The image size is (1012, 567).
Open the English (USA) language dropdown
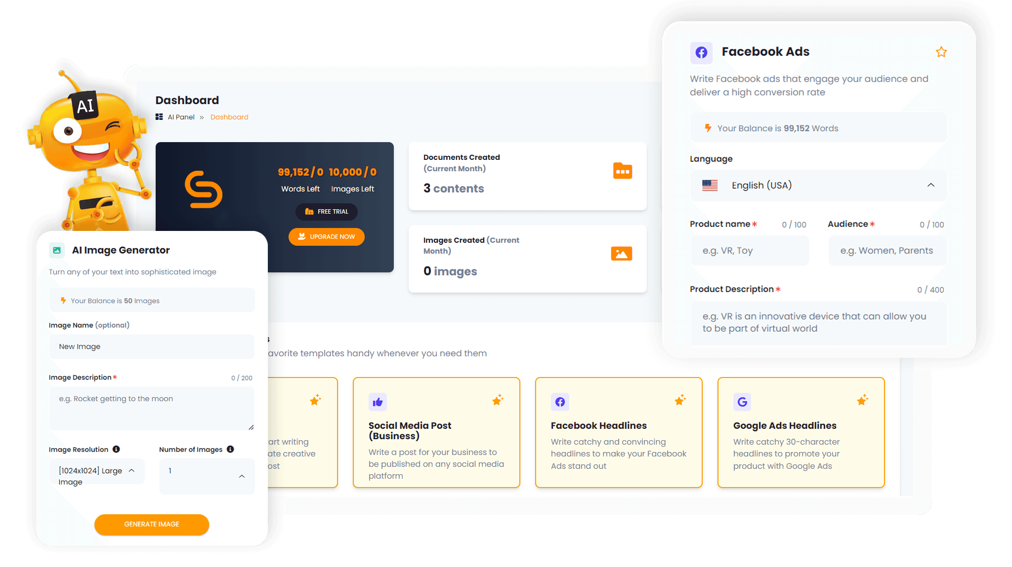tap(818, 185)
